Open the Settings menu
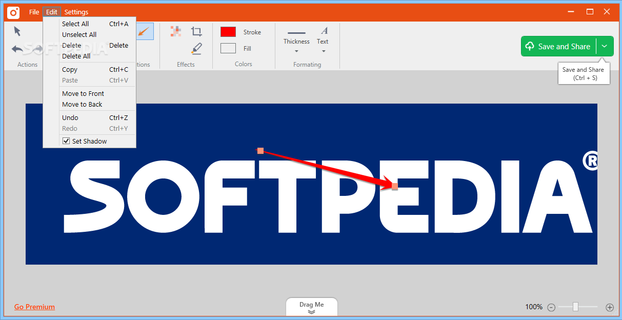The height and width of the screenshot is (320, 622). pos(76,12)
